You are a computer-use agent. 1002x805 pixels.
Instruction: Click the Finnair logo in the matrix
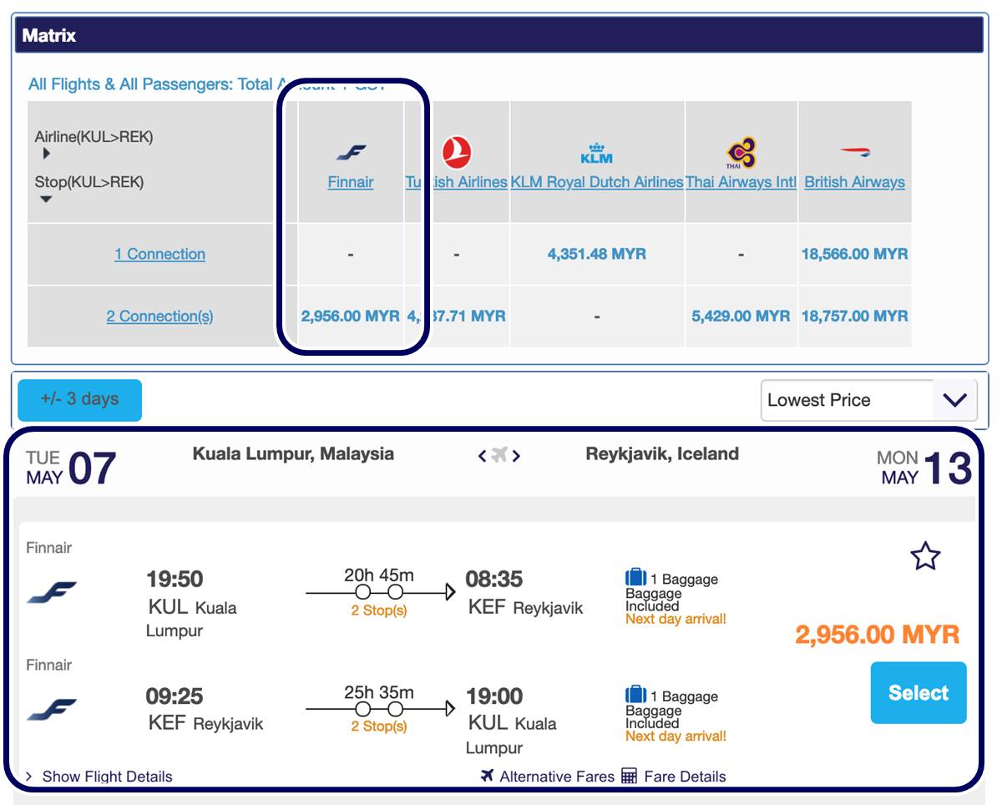(351, 153)
